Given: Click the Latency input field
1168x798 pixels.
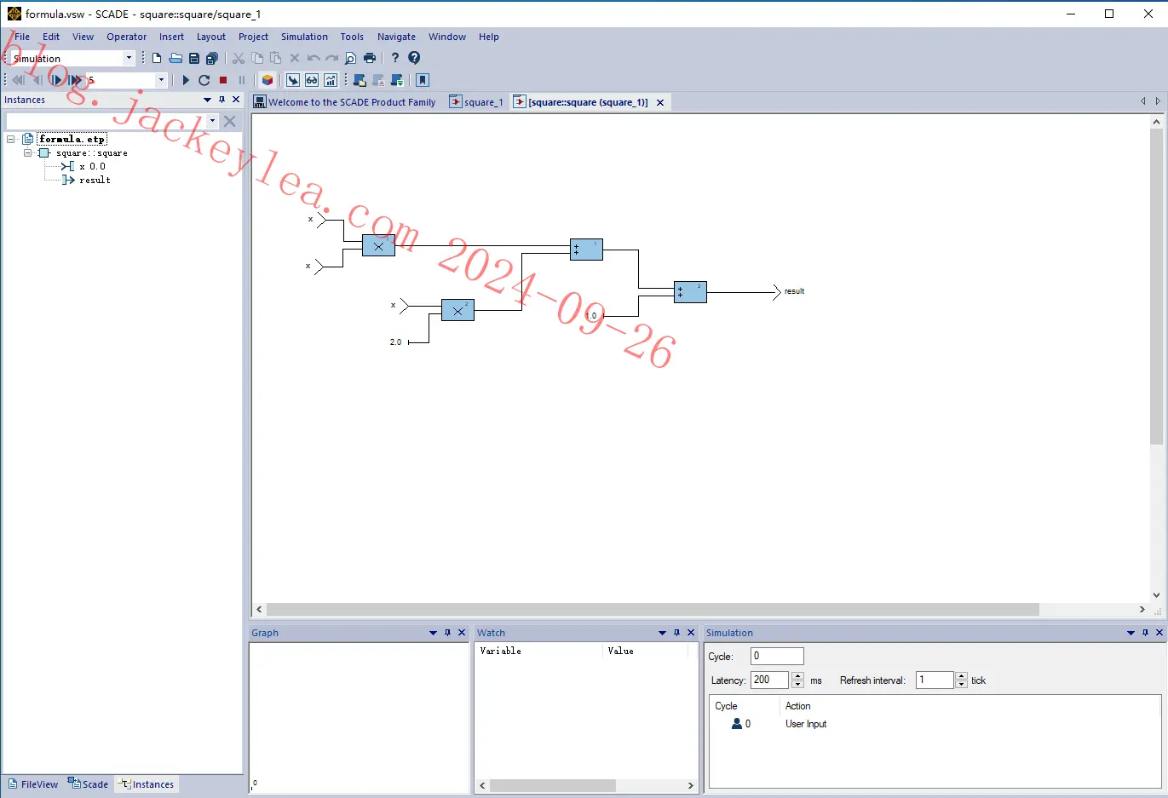Looking at the screenshot, I should tap(770, 680).
